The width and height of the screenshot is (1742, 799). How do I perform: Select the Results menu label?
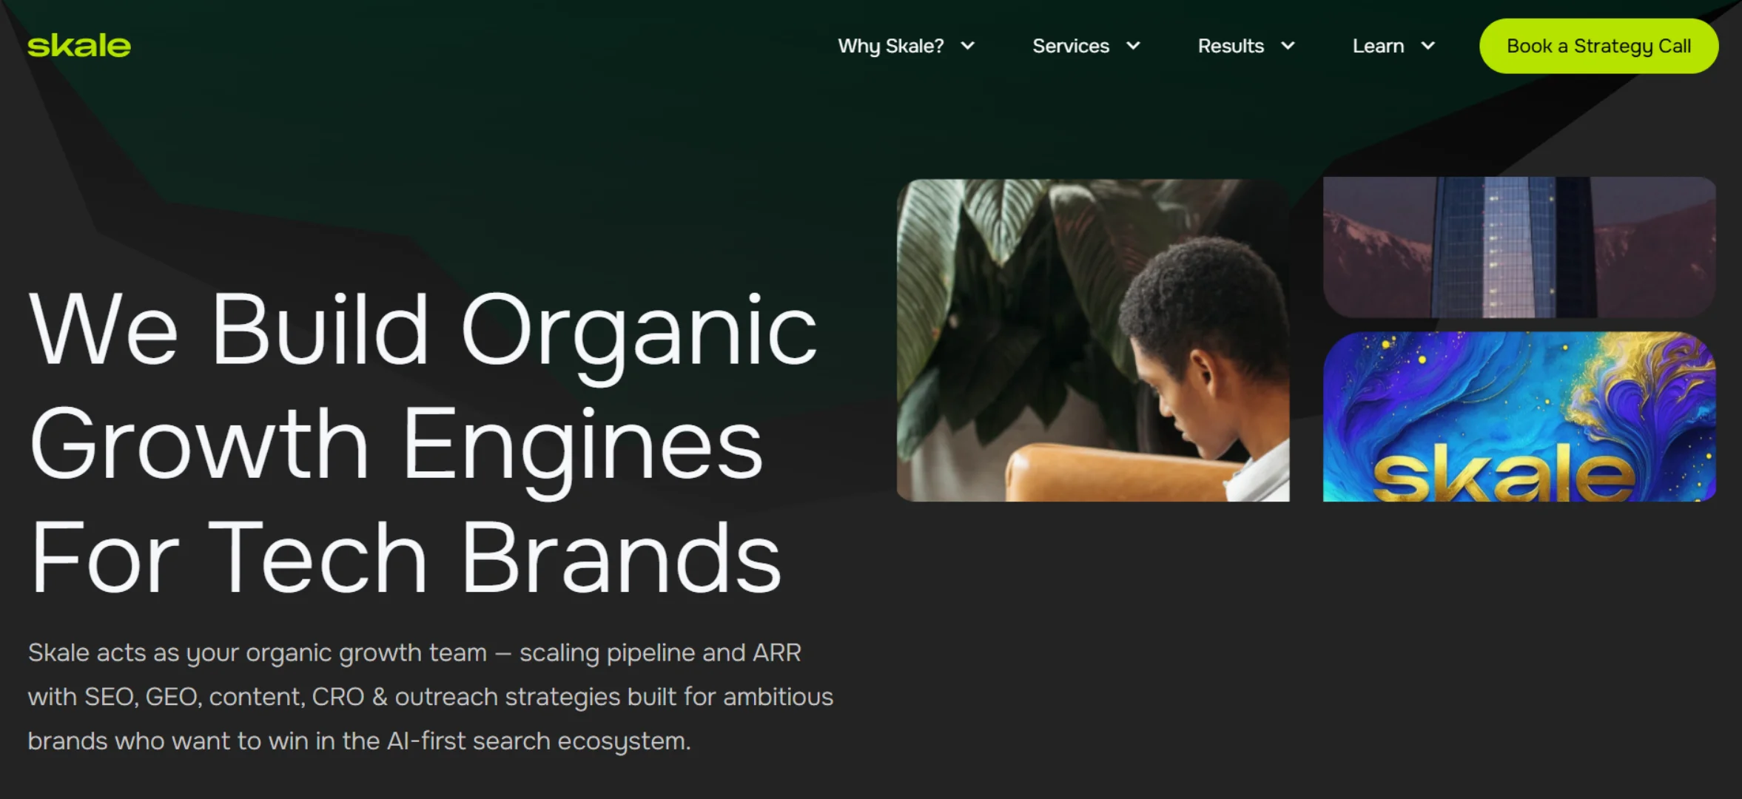[1231, 46]
